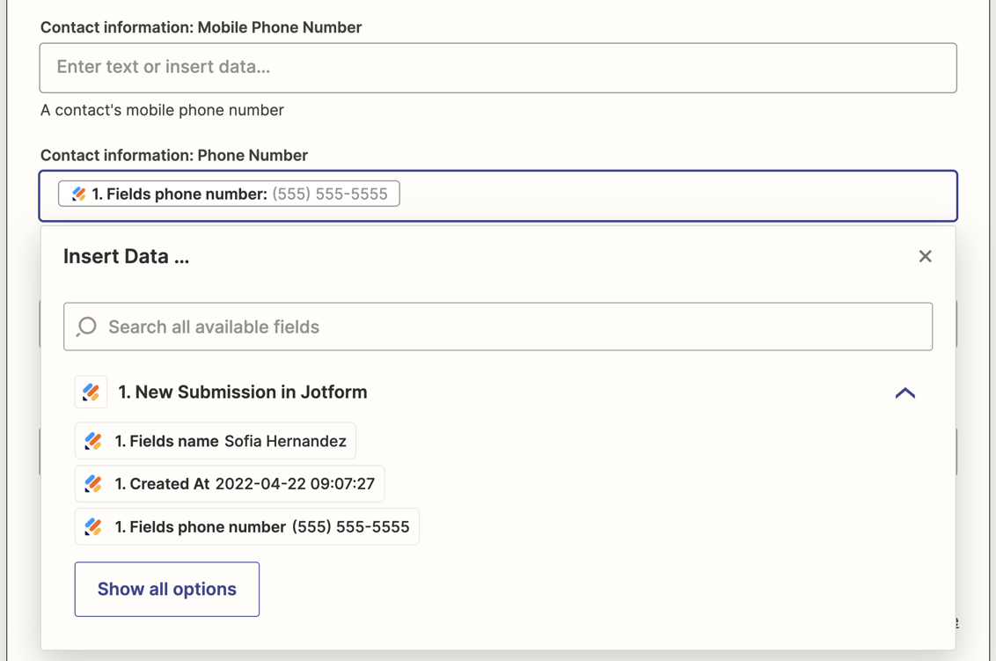996x661 pixels.
Task: Select the Fields phone number pill in Phone Number field
Action: coord(229,194)
